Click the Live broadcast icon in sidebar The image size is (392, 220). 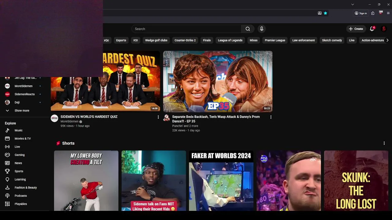7,147
